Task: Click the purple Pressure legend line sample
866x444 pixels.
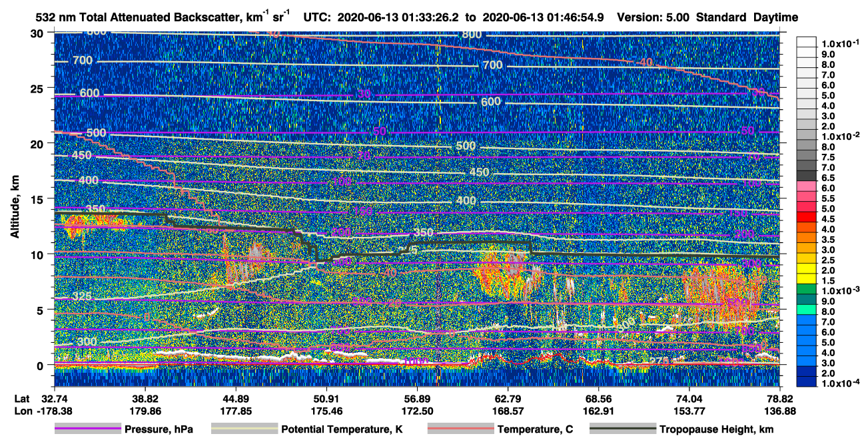Action: [x=87, y=429]
